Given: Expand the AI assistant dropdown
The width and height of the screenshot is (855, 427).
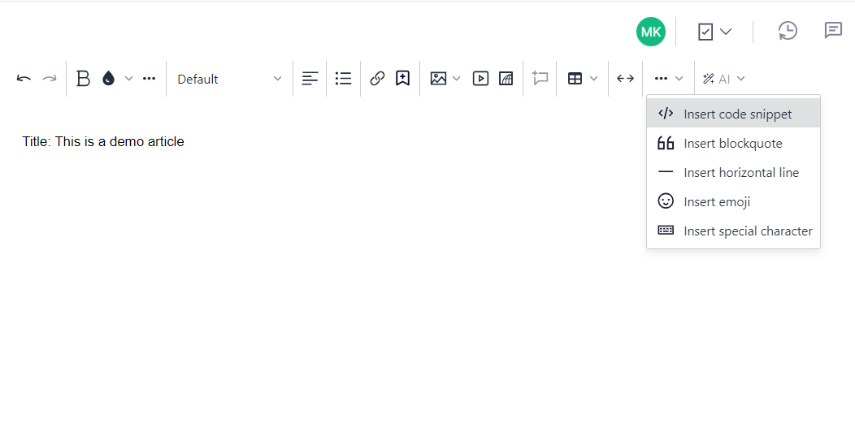Looking at the screenshot, I should coord(723,79).
